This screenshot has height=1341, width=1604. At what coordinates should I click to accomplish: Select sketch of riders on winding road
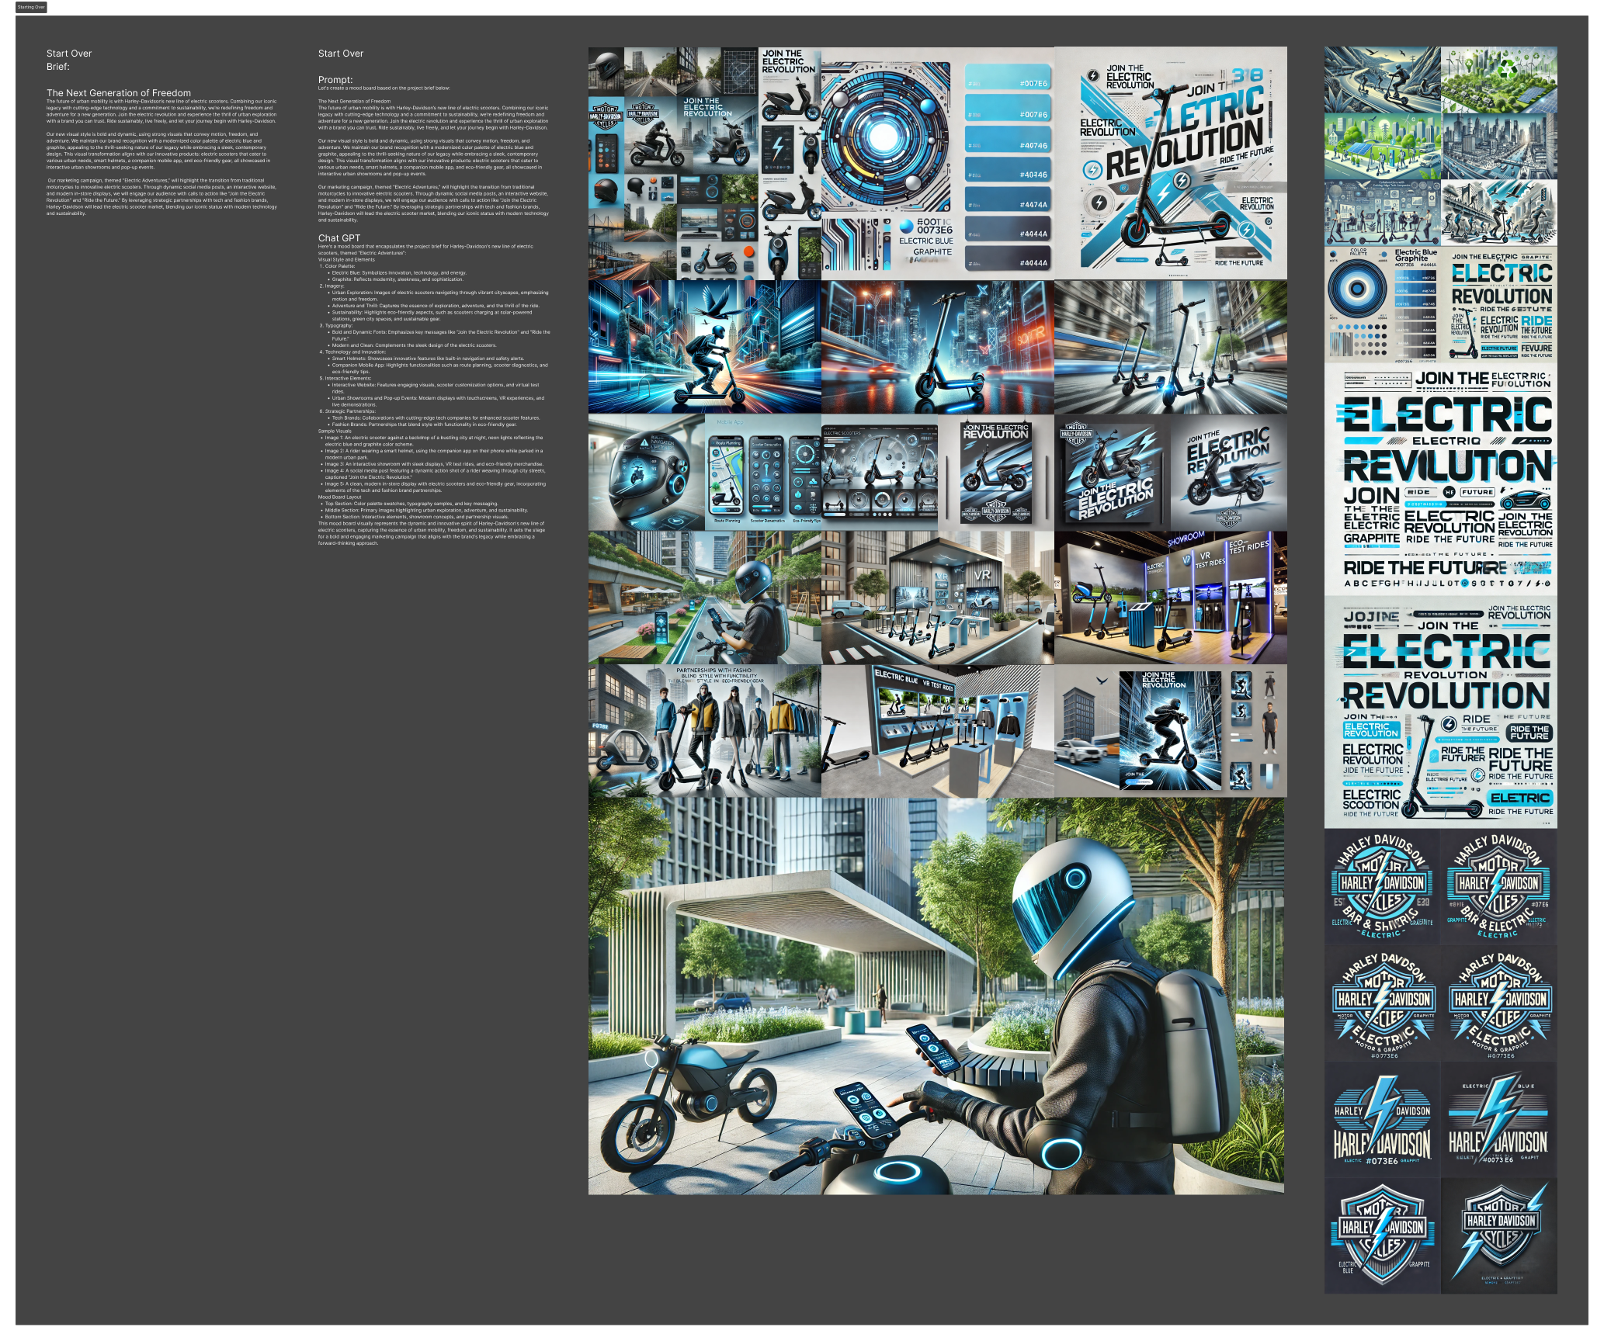click(x=1382, y=80)
